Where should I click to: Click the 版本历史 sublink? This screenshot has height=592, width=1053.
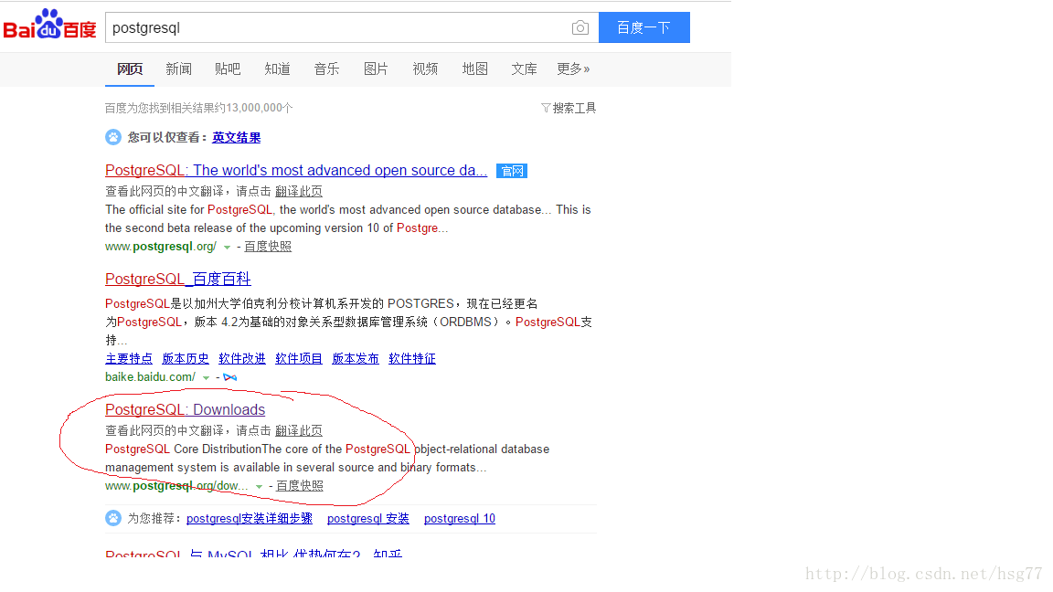186,358
